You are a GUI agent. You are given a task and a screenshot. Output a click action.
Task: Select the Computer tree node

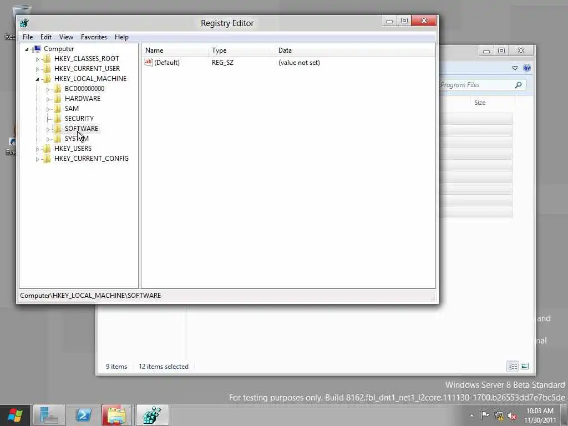[x=59, y=49]
